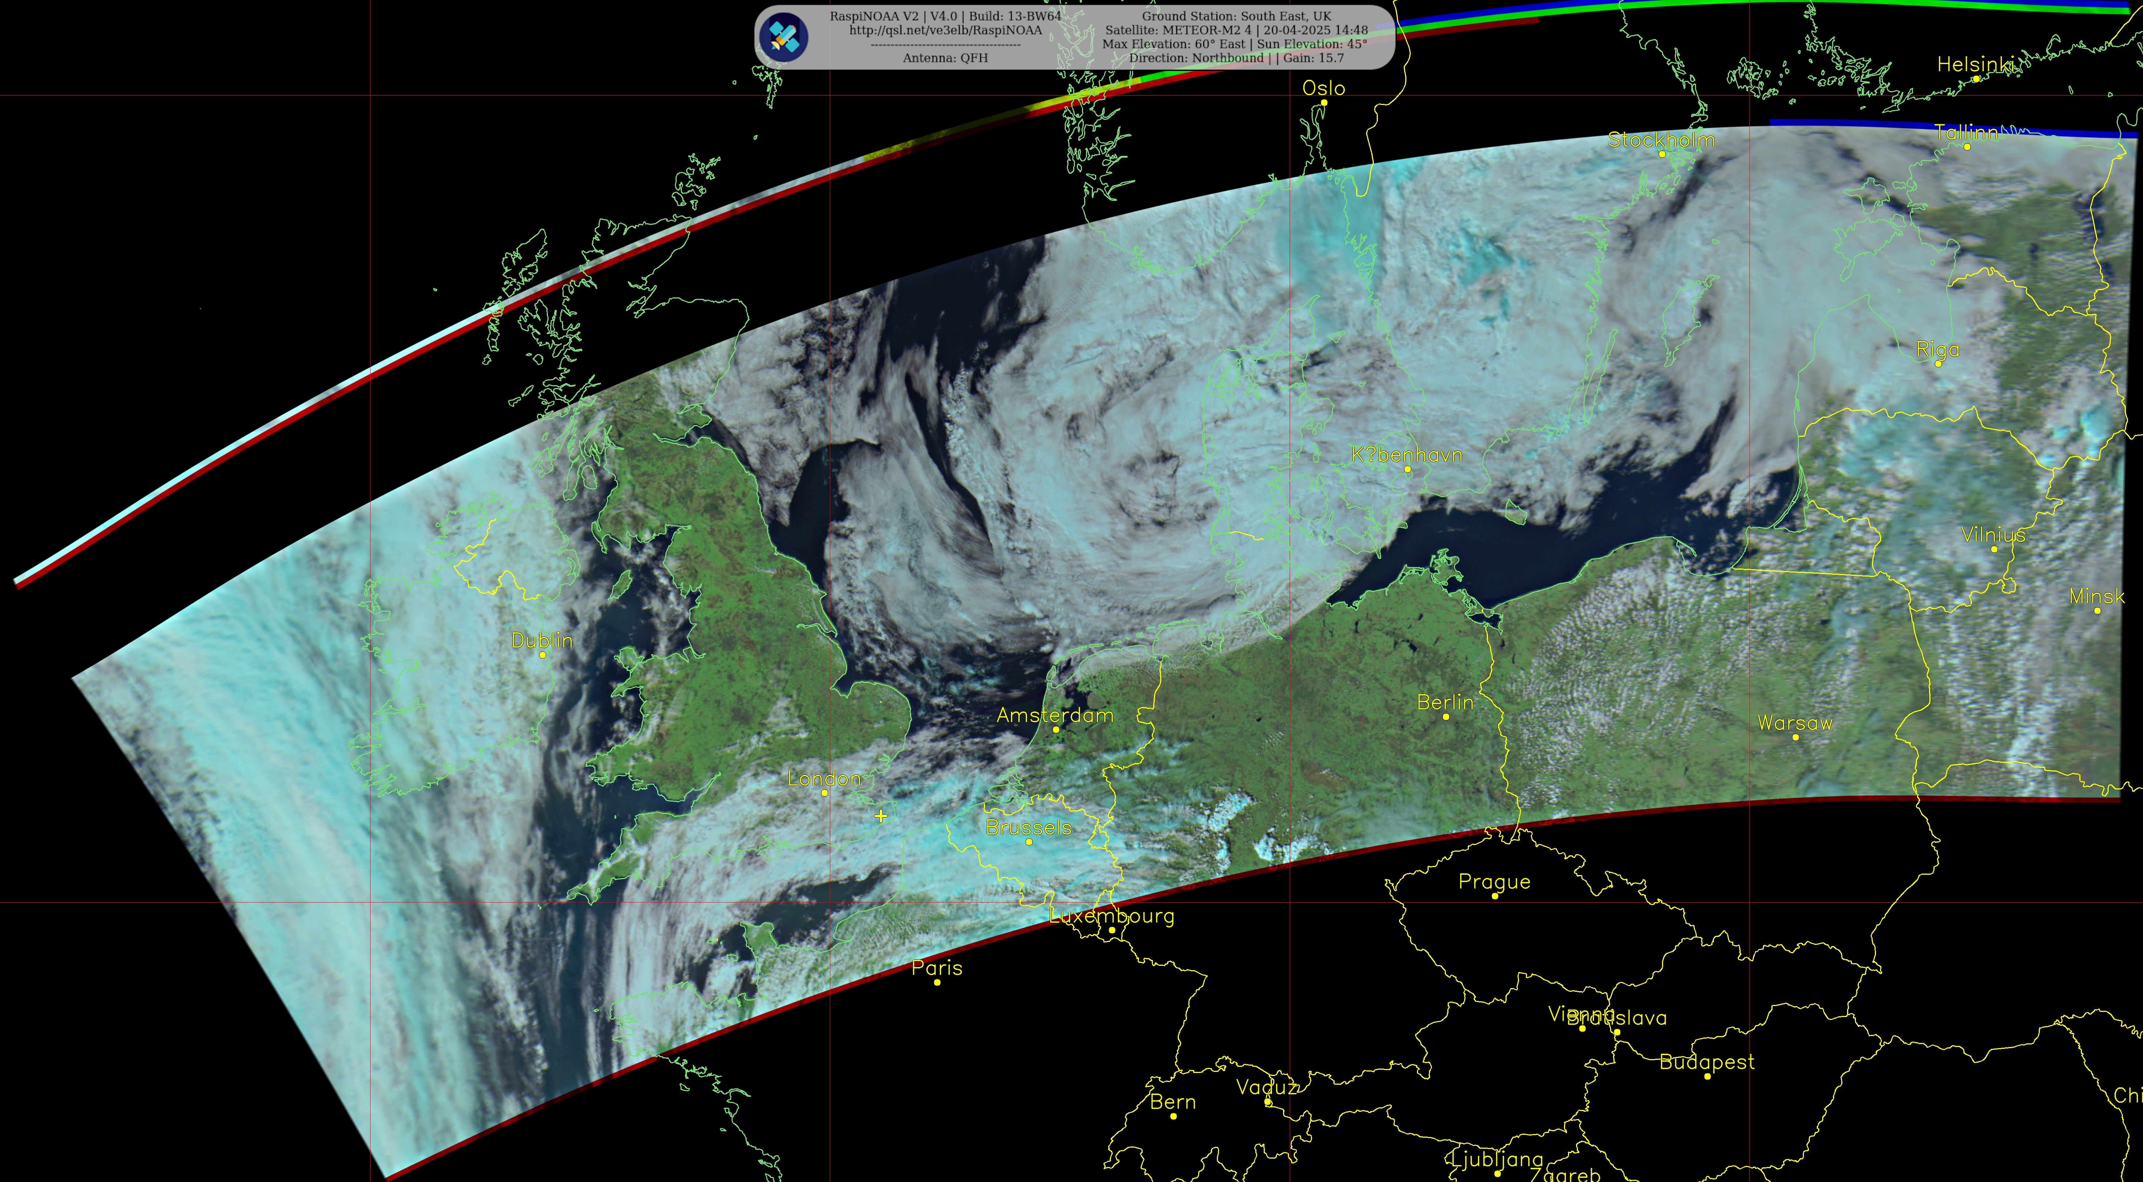
Task: Select the 'Direction: Northbound' line
Action: point(1236,57)
